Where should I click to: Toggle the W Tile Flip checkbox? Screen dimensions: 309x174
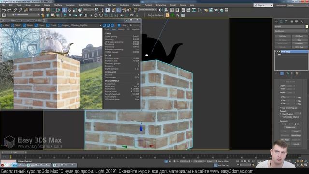297,104
